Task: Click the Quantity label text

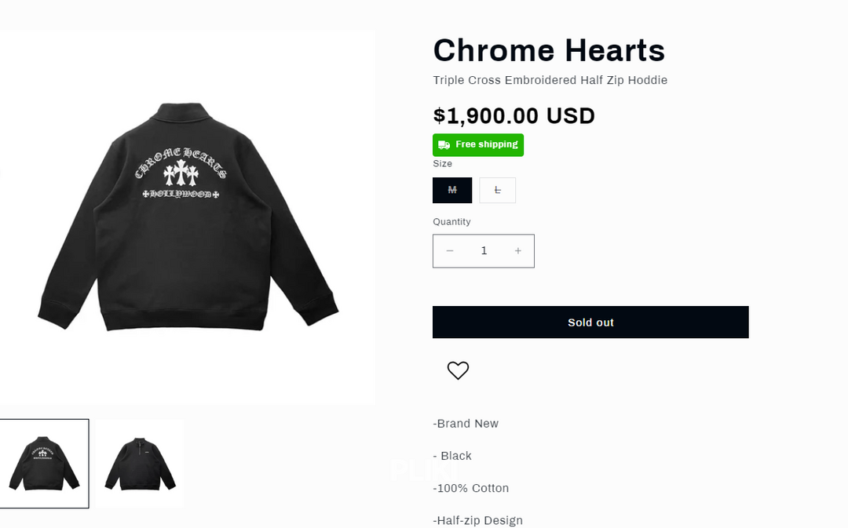Action: coord(451,222)
